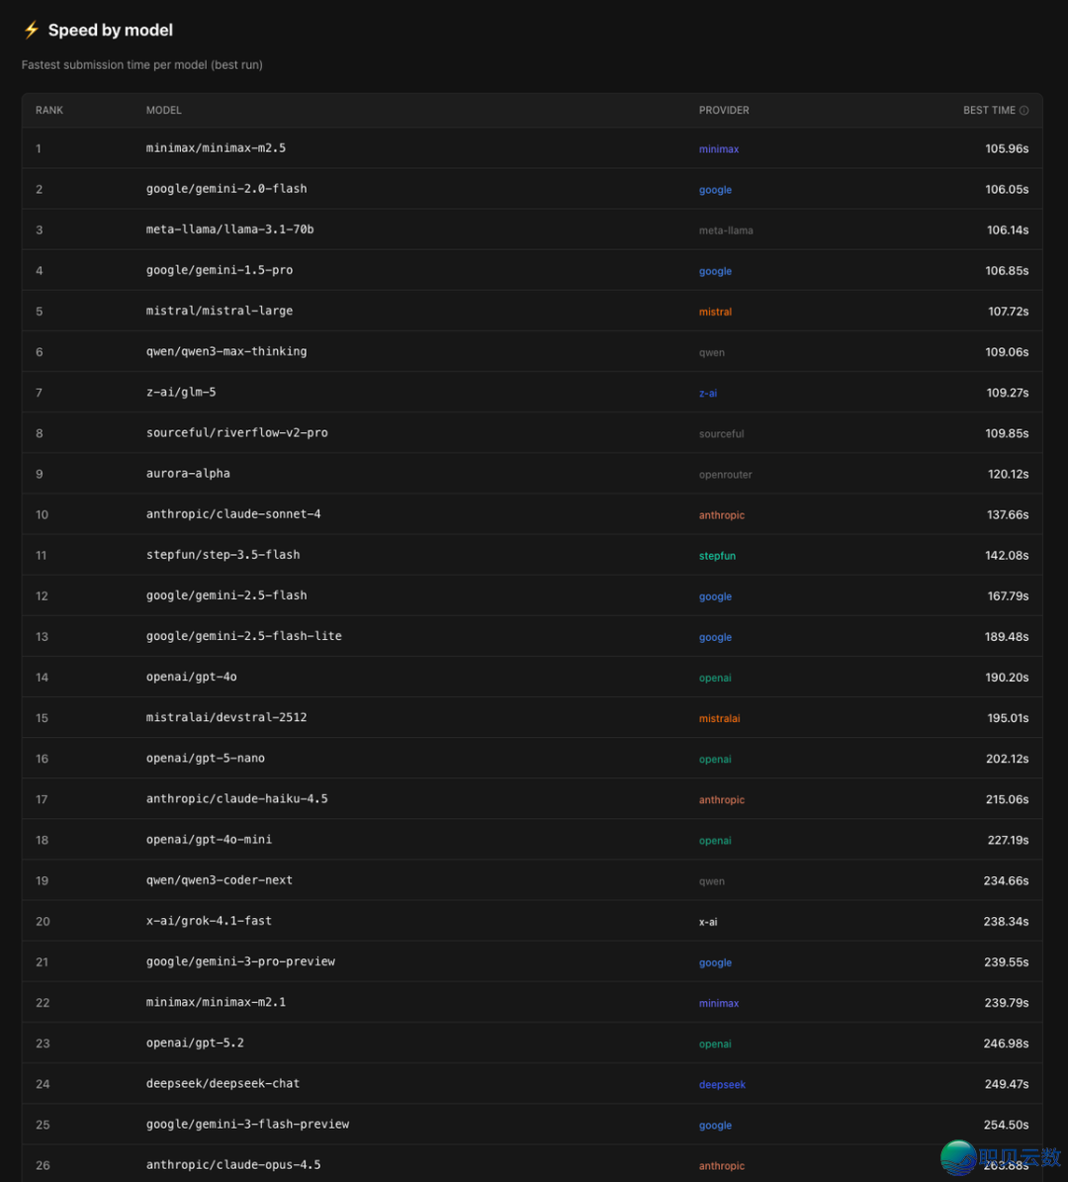Image resolution: width=1068 pixels, height=1182 pixels.
Task: Open the sourceful provider link
Action: click(721, 433)
